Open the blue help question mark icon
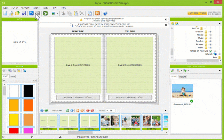Screen dimensions: 224x140 tap(105, 13)
